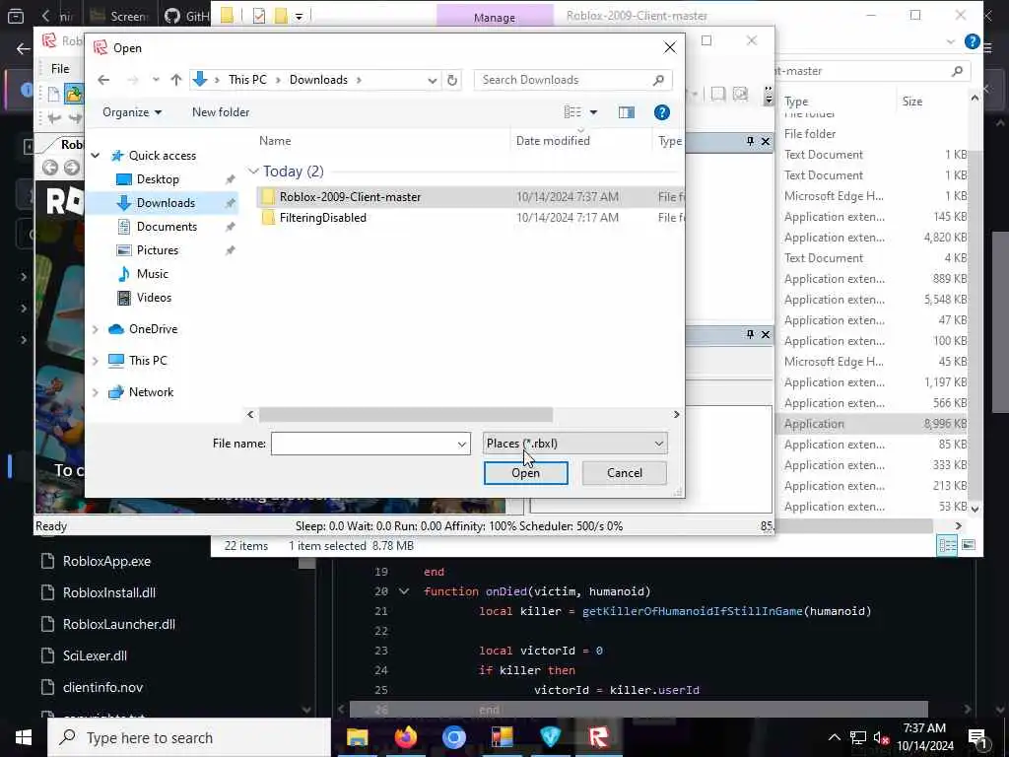Expand the OneDrive tree node

(96, 329)
